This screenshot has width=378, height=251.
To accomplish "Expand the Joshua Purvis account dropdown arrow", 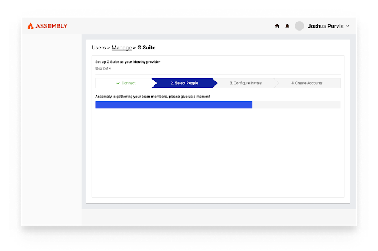I will pyautogui.click(x=348, y=26).
